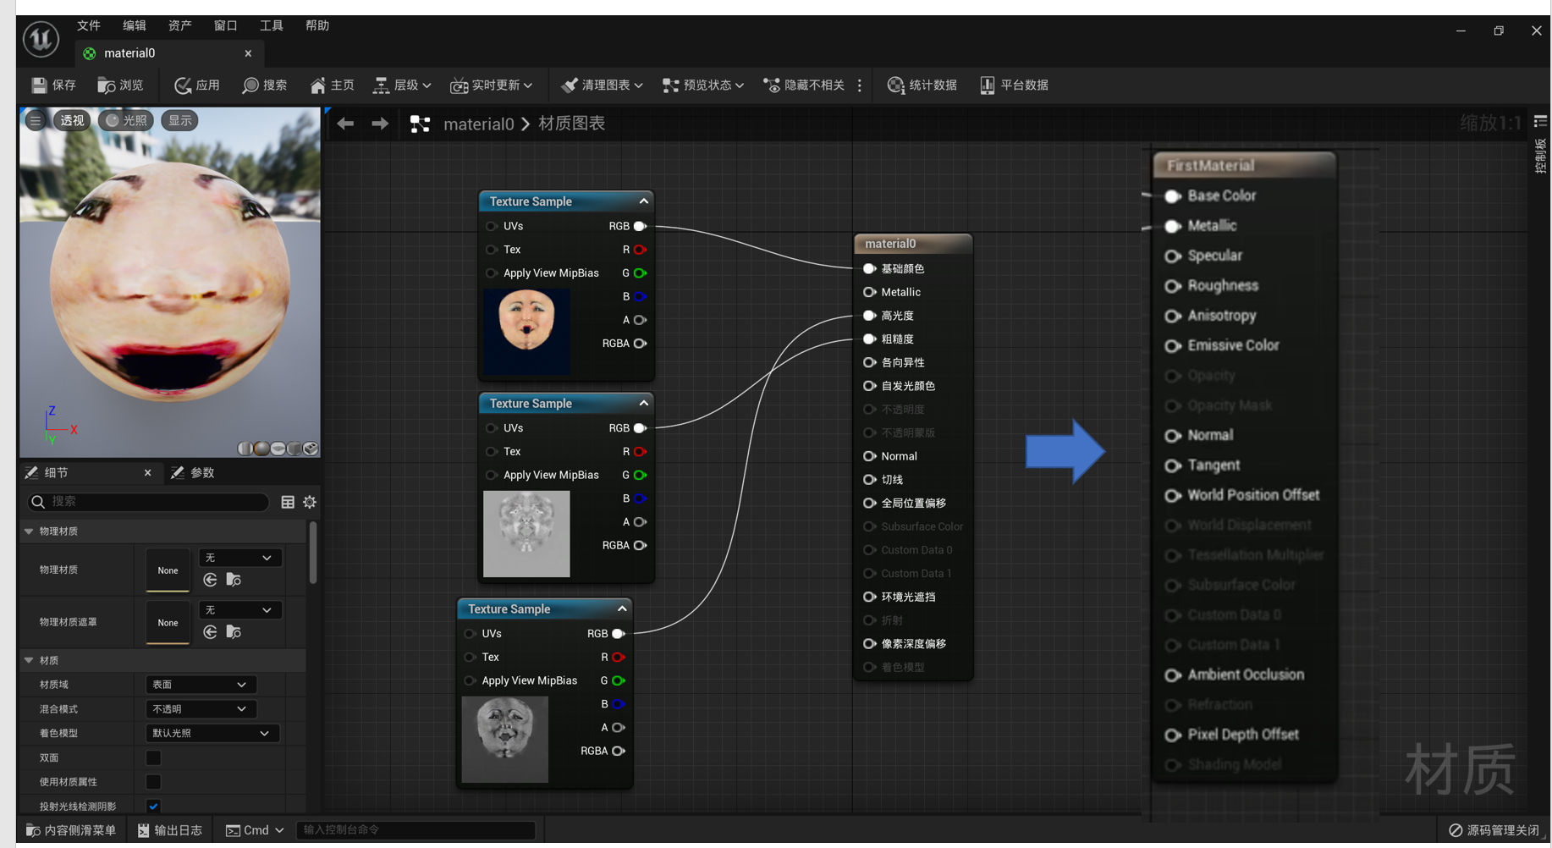1552x848 pixels.
Task: Click the Unreal Engine logo icon
Action: click(41, 39)
